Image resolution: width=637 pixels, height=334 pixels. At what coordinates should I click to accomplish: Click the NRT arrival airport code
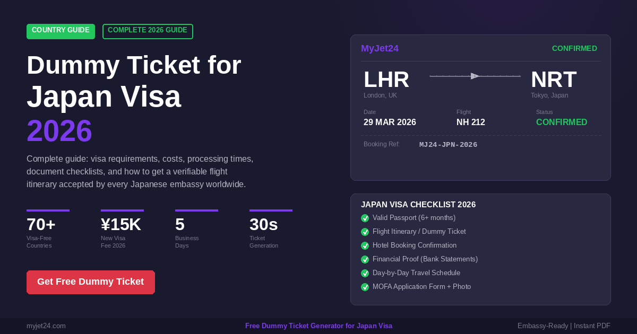coord(553,80)
